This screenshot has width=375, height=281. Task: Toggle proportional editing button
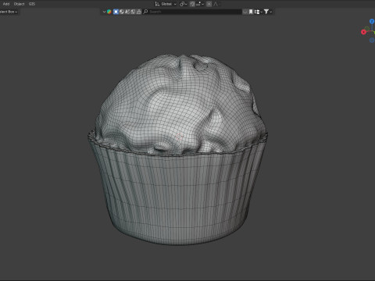click(x=209, y=4)
